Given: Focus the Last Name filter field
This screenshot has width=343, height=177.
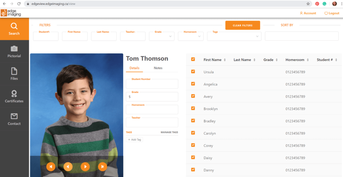Looking at the screenshot, I should (x=104, y=36).
